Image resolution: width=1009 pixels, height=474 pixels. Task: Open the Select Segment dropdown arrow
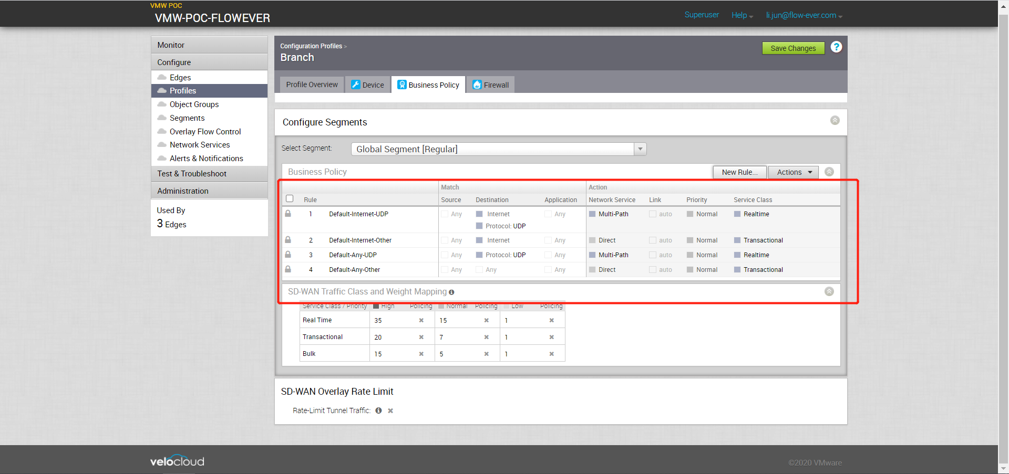tap(640, 149)
